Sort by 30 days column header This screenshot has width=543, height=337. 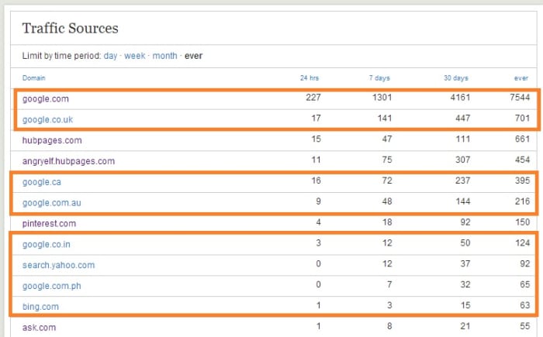tap(456, 77)
